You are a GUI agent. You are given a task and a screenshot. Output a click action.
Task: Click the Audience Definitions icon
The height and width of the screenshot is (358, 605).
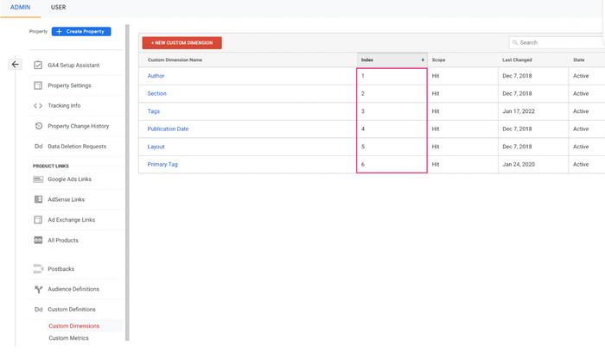point(38,289)
